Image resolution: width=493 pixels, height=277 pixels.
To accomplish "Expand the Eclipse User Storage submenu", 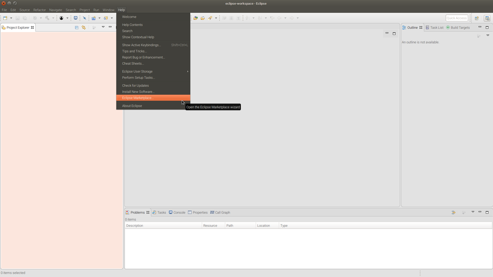I will pos(153,71).
